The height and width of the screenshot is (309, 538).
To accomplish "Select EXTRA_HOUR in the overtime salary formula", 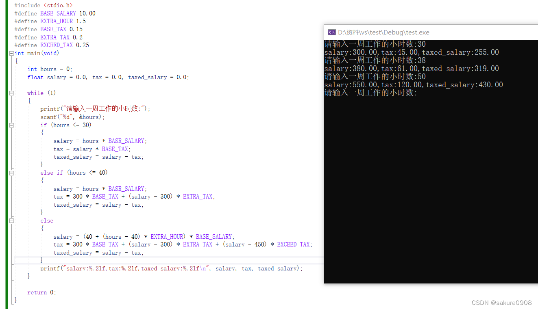I will pyautogui.click(x=167, y=236).
